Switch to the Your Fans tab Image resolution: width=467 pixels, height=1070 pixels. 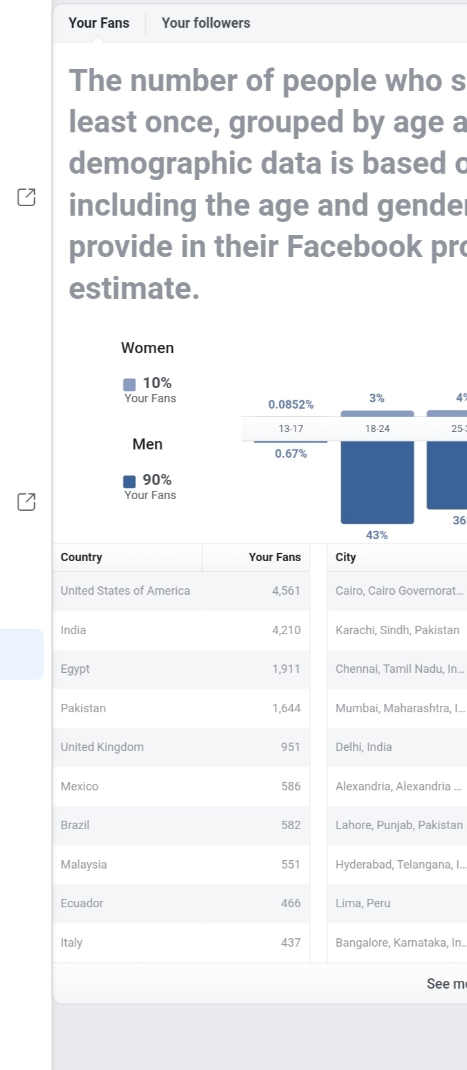click(x=99, y=23)
